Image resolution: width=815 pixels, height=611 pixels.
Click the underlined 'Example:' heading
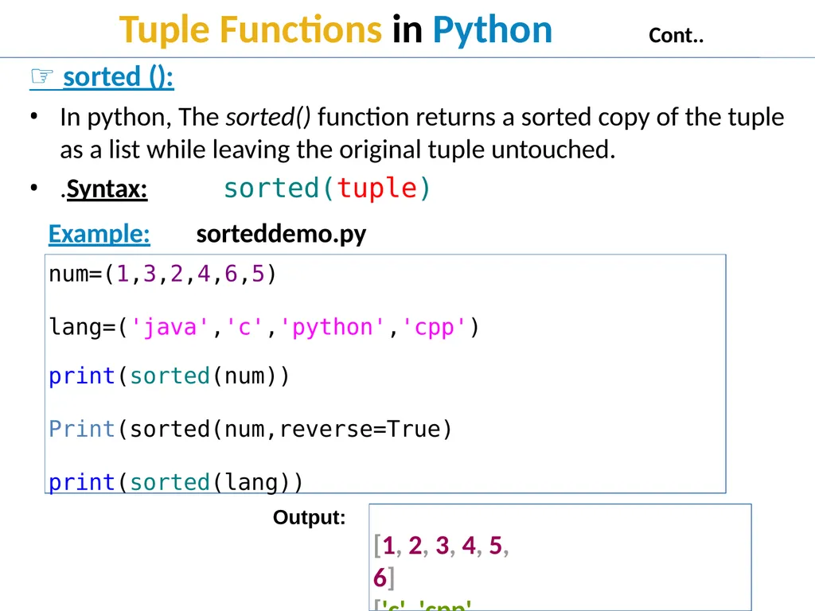click(99, 235)
